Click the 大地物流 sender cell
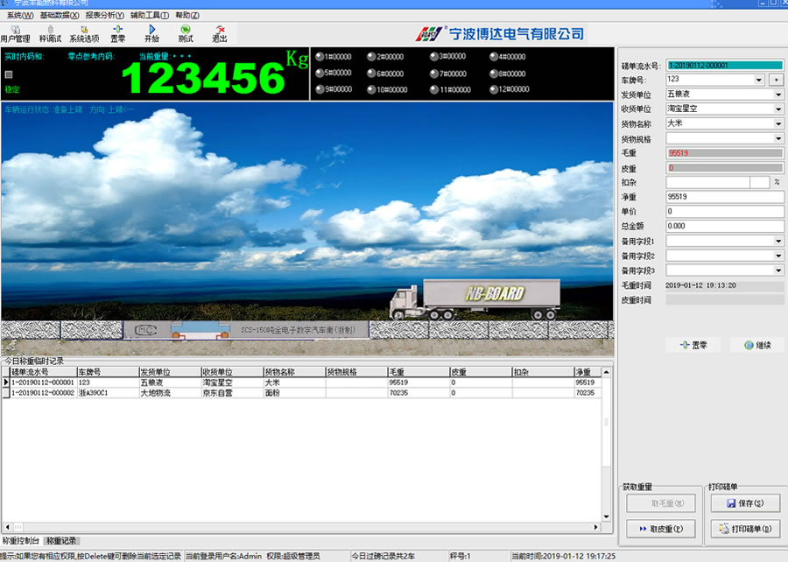The image size is (788, 562). tap(170, 393)
